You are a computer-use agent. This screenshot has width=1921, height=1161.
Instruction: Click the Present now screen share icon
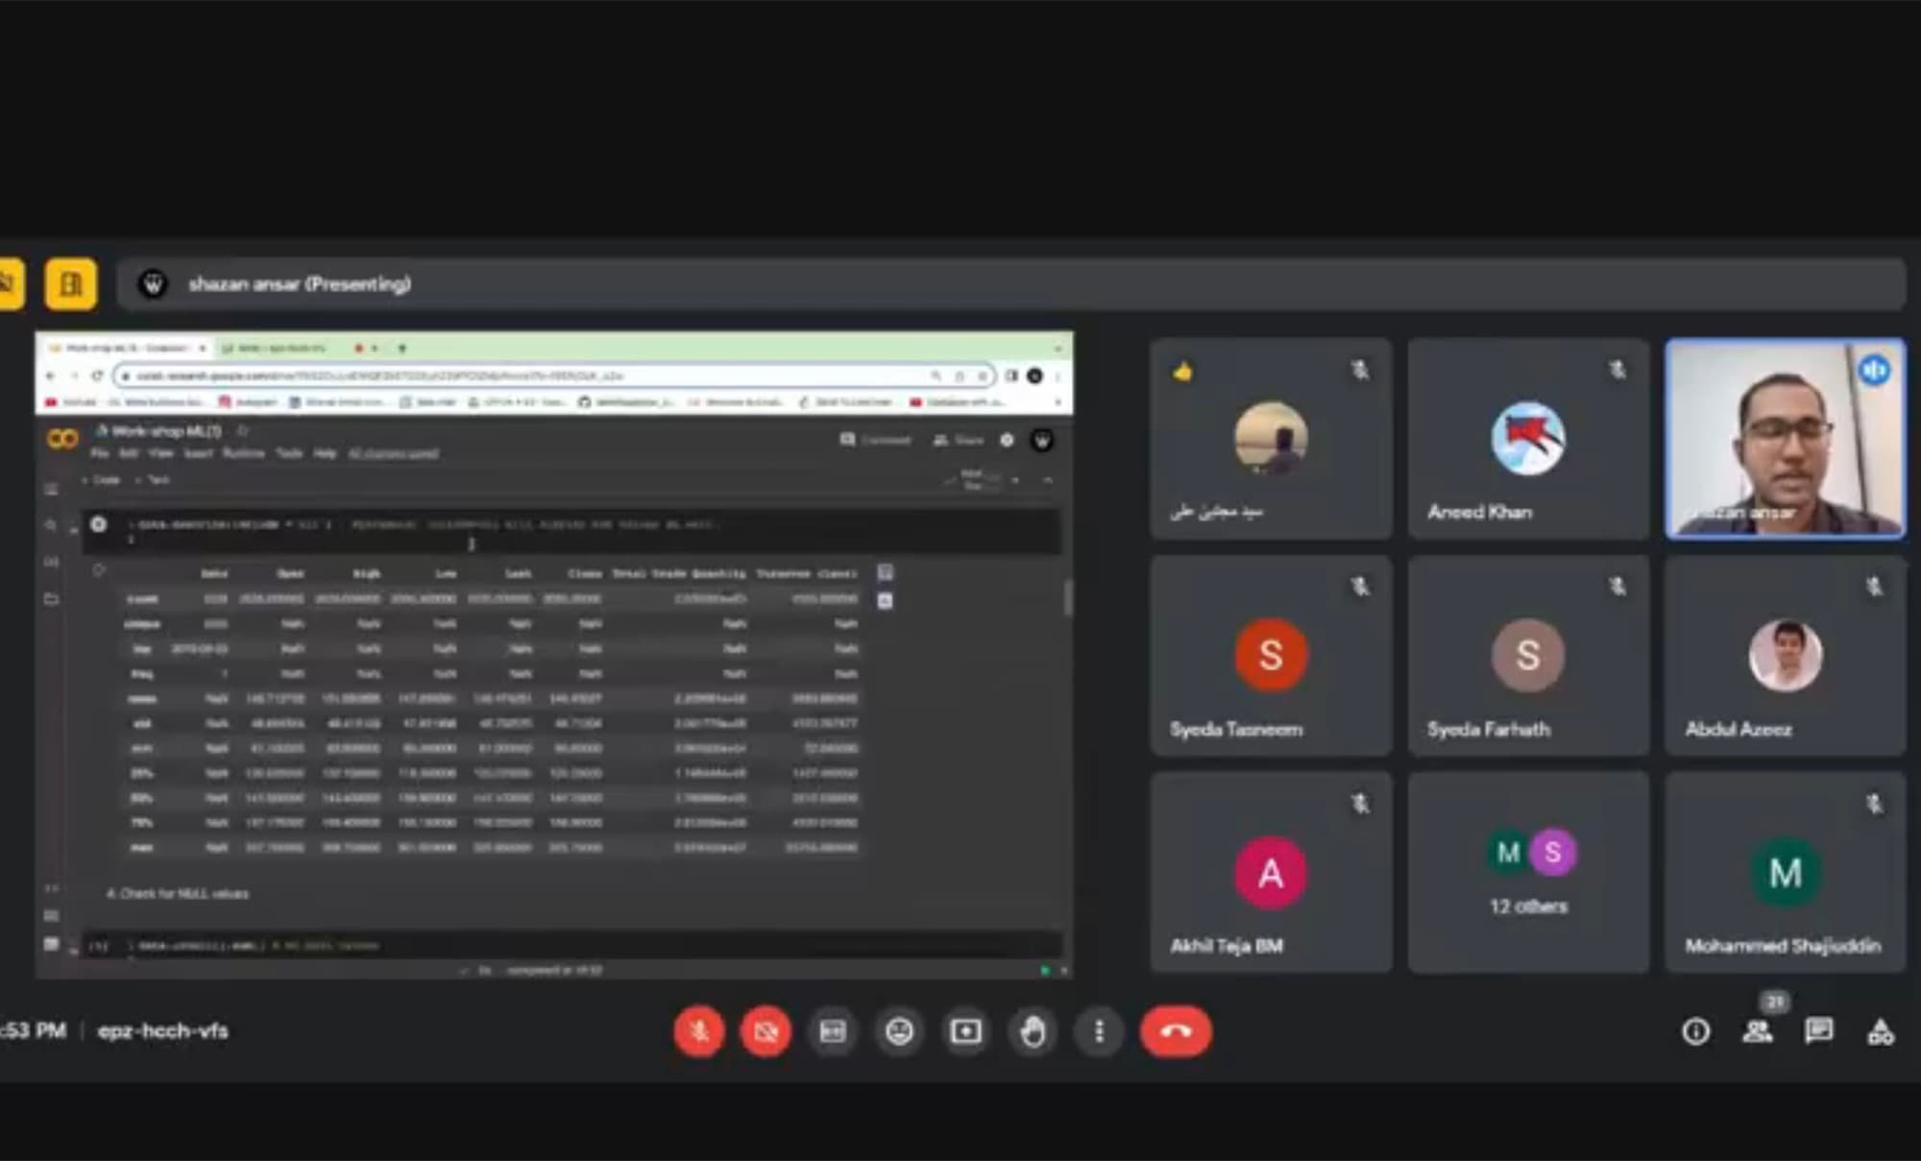(x=966, y=1031)
